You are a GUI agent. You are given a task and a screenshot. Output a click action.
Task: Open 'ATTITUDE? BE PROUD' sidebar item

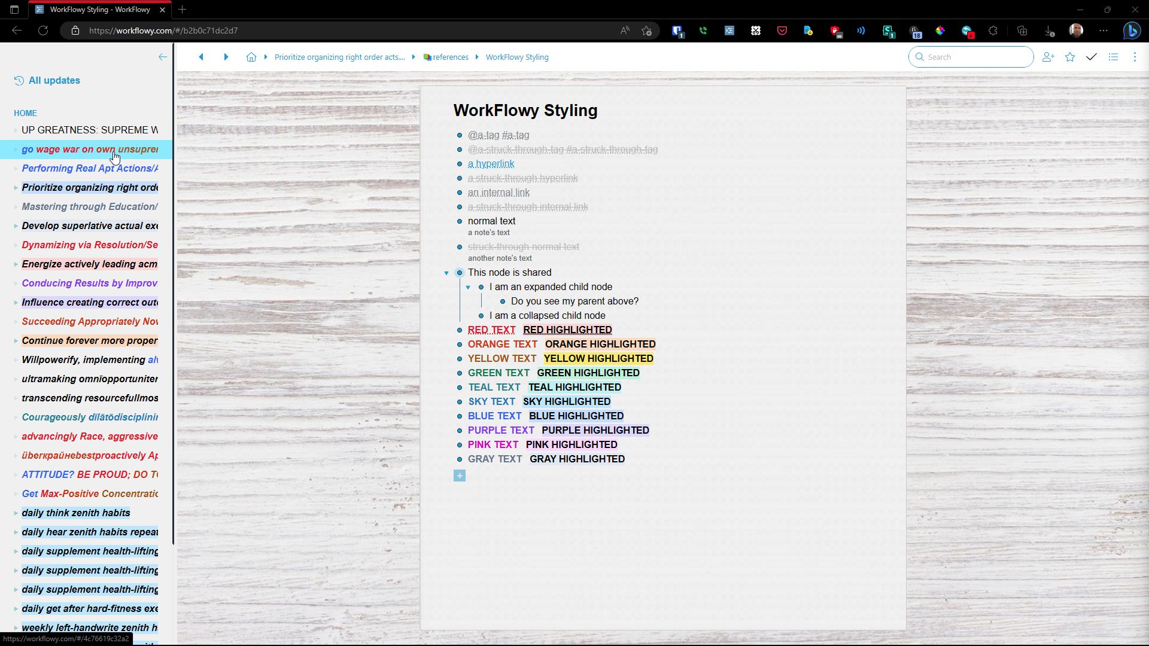click(x=90, y=474)
